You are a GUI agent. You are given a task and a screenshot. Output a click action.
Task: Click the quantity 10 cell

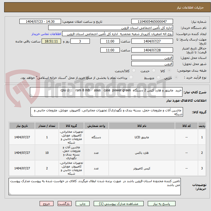click(x=47, y=153)
